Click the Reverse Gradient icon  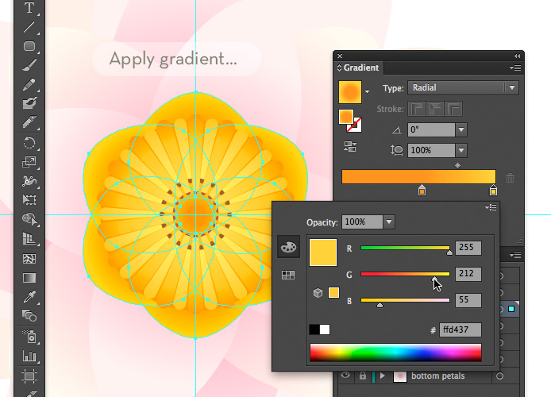(x=350, y=147)
